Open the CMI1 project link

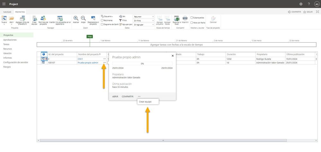[80, 59]
